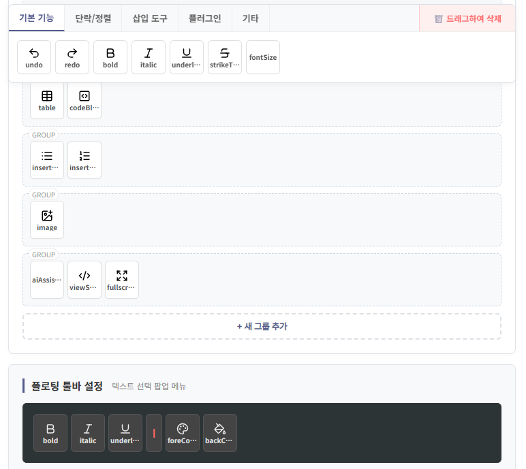
Task: Open the 삽입 도구 tab
Action: click(x=150, y=18)
